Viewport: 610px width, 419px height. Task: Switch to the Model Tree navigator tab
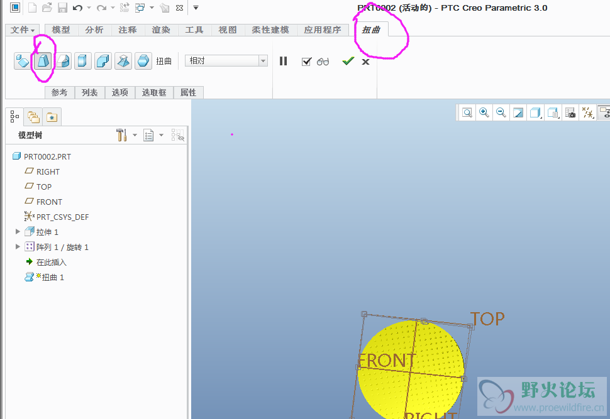[x=15, y=116]
